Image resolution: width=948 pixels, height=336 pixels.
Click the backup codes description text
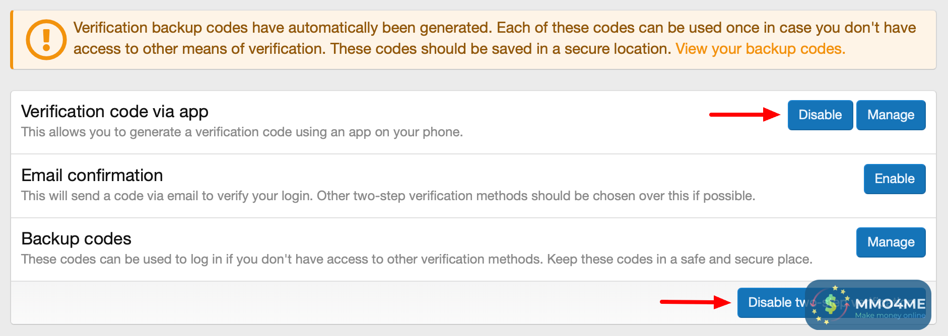(x=416, y=260)
